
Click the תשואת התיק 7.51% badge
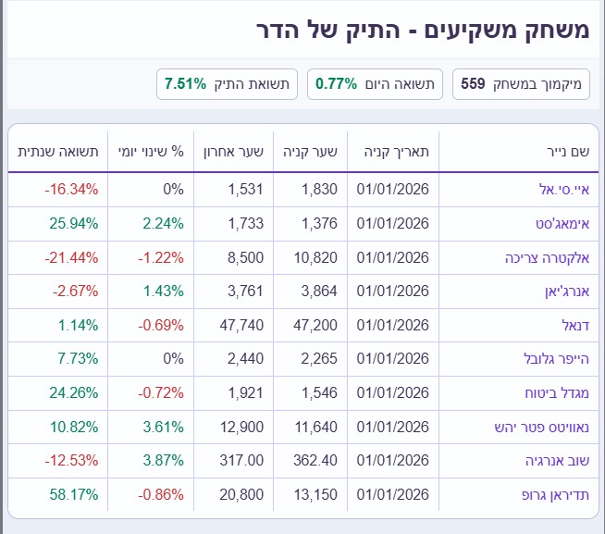[227, 83]
